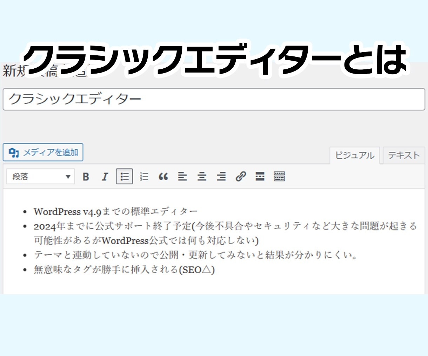Click the 2024年までに公式サポート終了予定 line
Image resolution: width=428 pixels, height=356 pixels.
click(225, 226)
